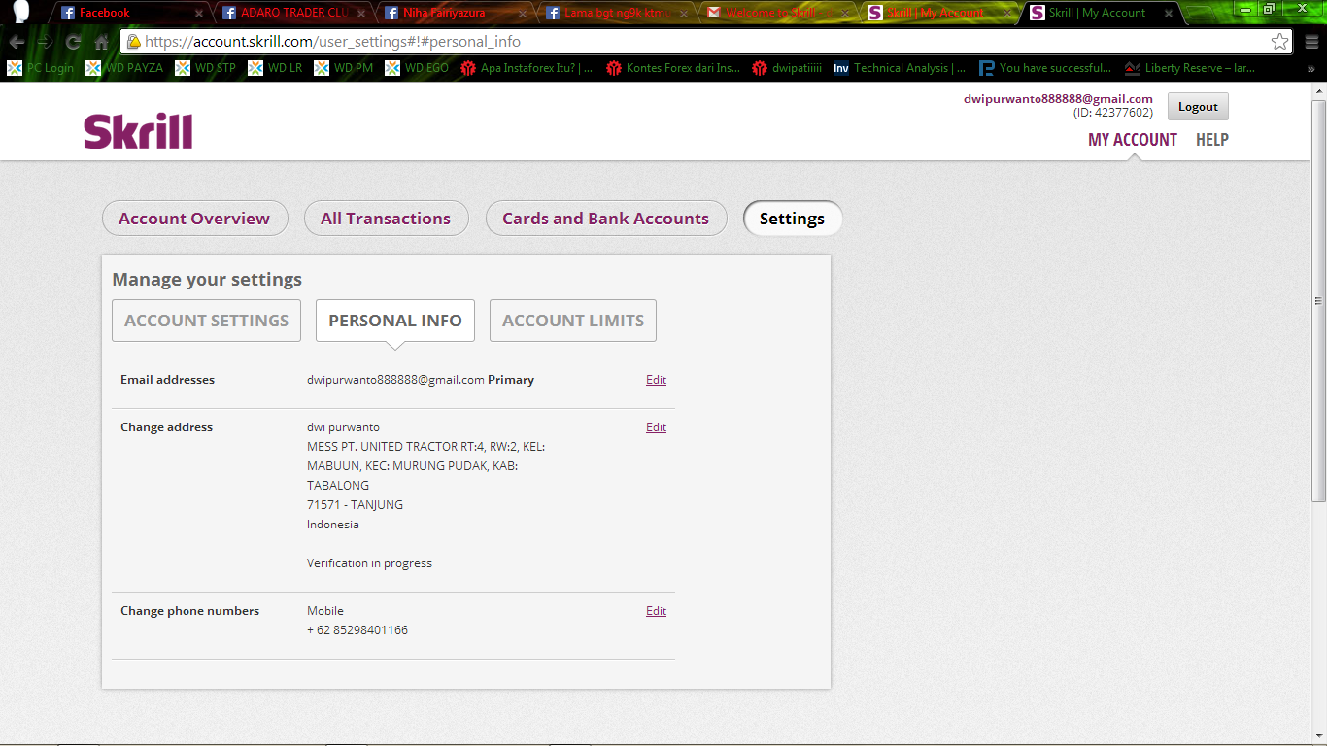Reload the page with refresh icon
Screen dimensions: 1327x746
point(73,42)
